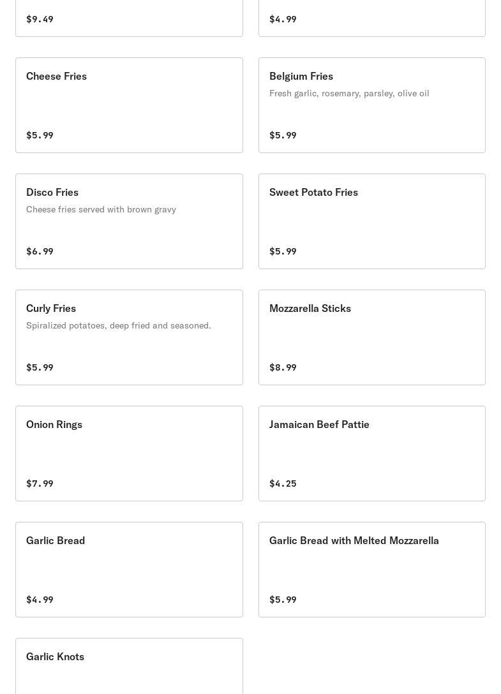Click the $6.99 Disco Fries price
Screen dimensions: 501x694
coord(40,251)
